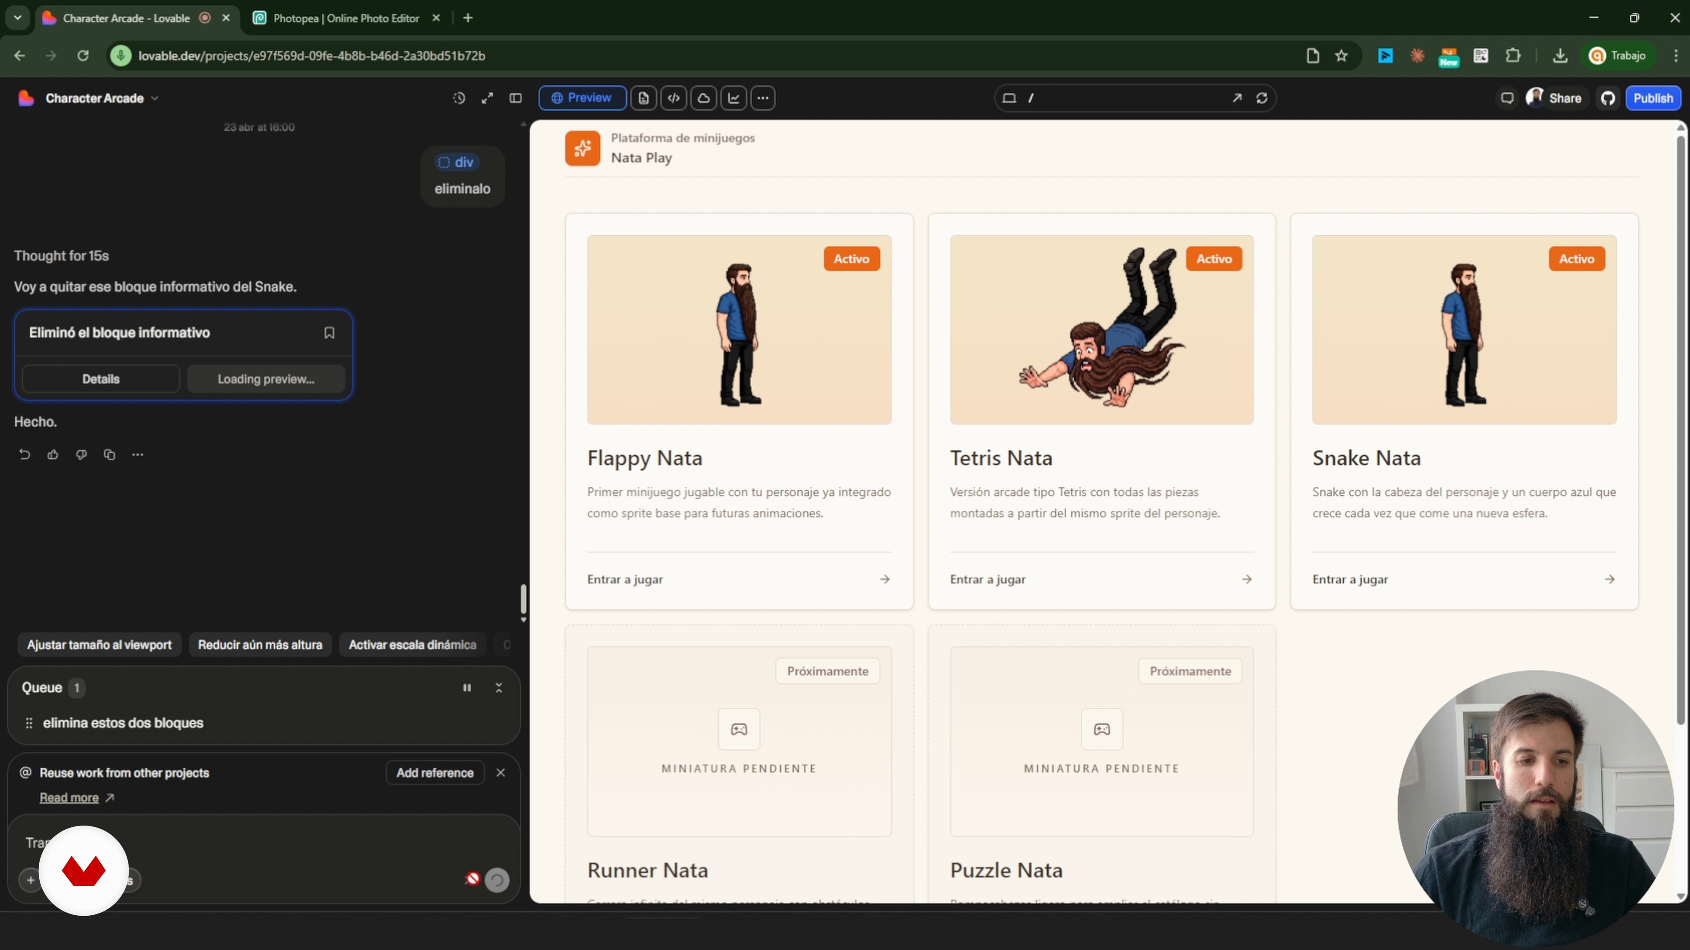Open the more views ellipsis menu
Screen dimensions: 1690x950
(x=763, y=99)
